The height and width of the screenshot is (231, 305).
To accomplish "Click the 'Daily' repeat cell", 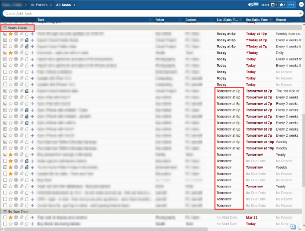I will click(280, 53).
